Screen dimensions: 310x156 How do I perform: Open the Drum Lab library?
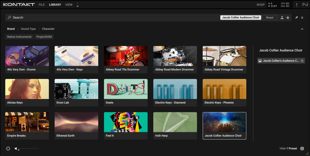[x=76, y=93]
